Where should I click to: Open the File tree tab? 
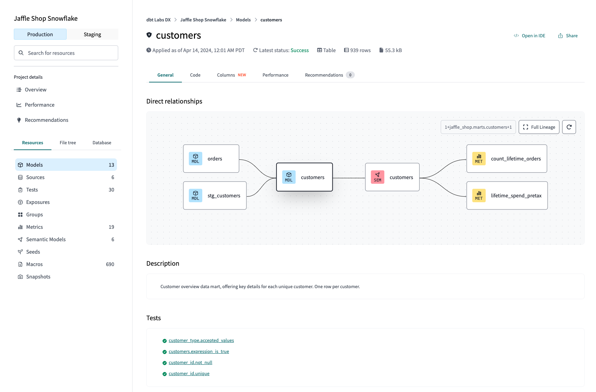point(68,143)
